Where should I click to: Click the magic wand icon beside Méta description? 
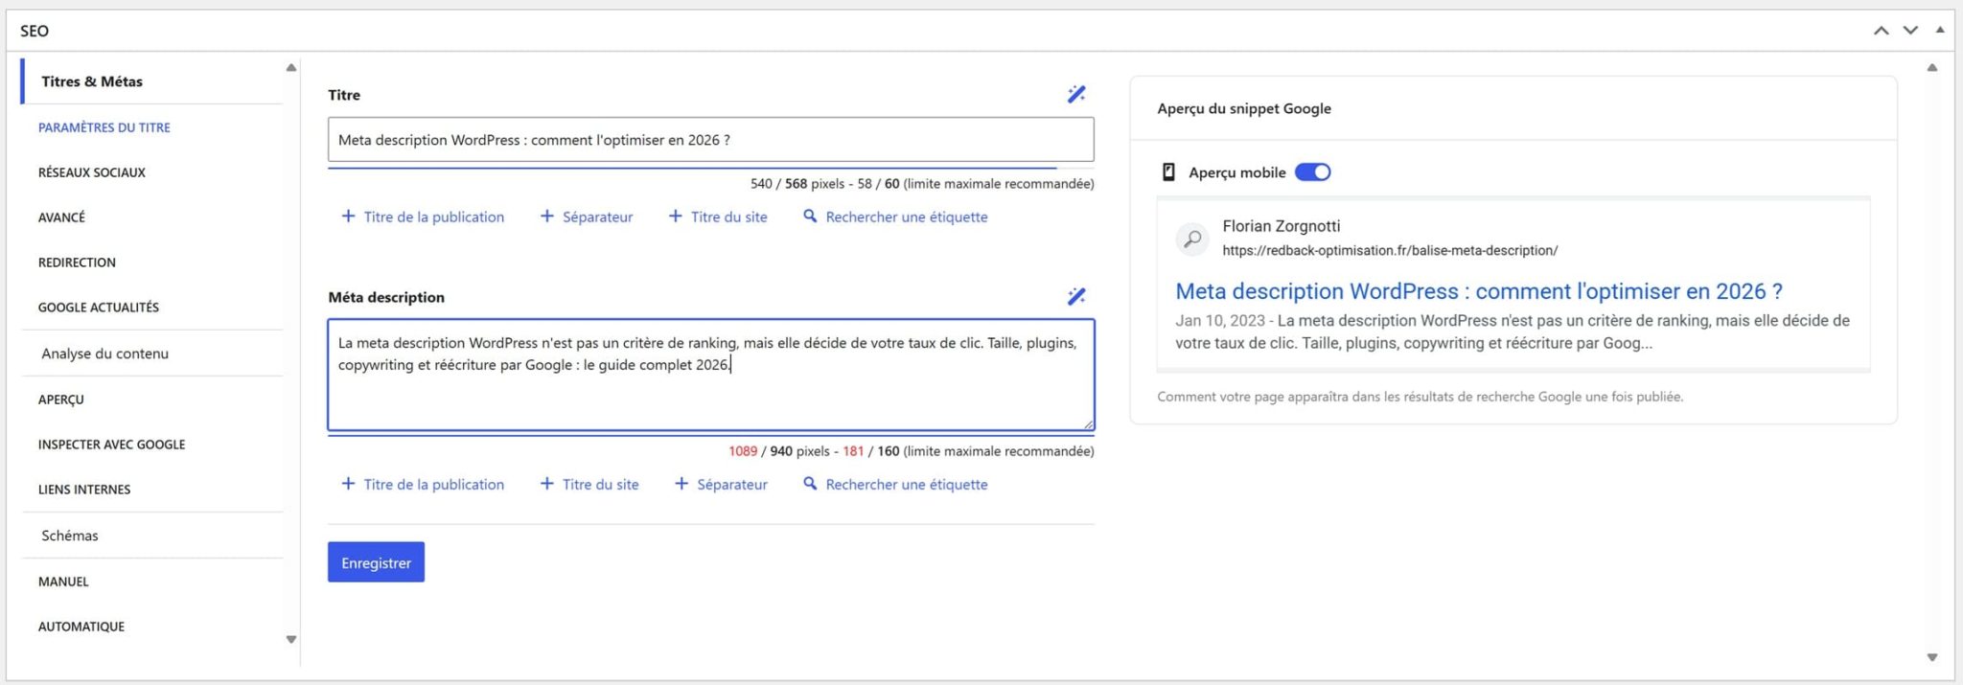(x=1076, y=296)
